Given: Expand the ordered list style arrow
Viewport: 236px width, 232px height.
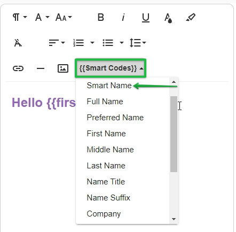Looking at the screenshot, I should 92,43.
